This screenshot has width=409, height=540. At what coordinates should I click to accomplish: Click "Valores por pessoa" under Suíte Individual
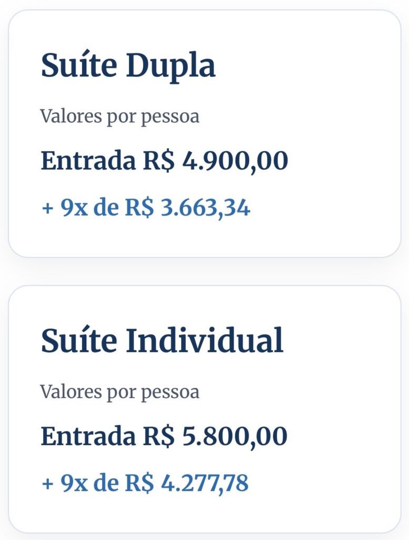tap(119, 392)
